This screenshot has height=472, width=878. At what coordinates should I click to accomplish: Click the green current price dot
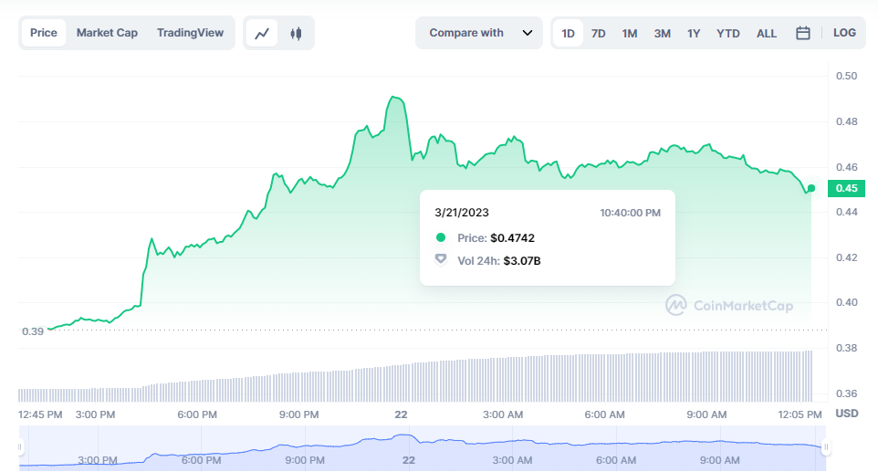(x=811, y=188)
